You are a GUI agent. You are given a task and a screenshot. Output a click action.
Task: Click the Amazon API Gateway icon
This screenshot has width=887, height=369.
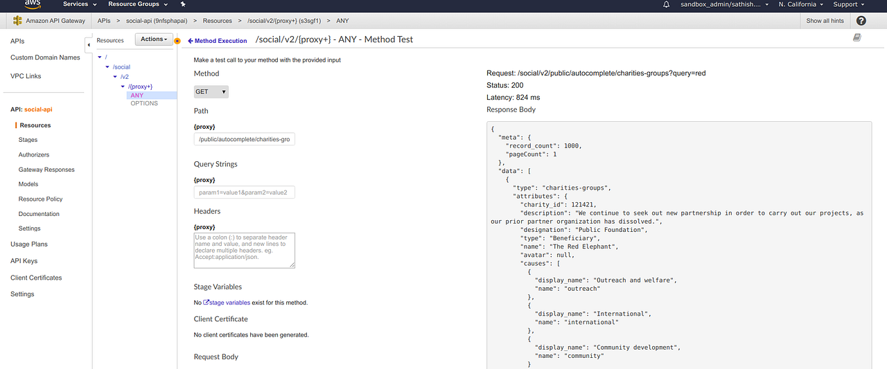tap(16, 21)
